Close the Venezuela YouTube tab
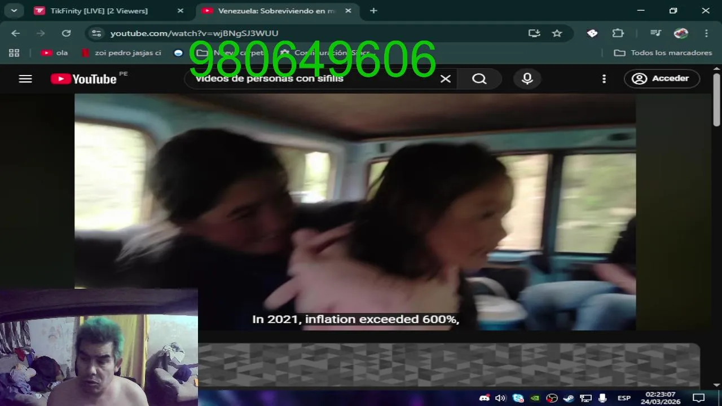Image resolution: width=722 pixels, height=406 pixels. [x=348, y=11]
